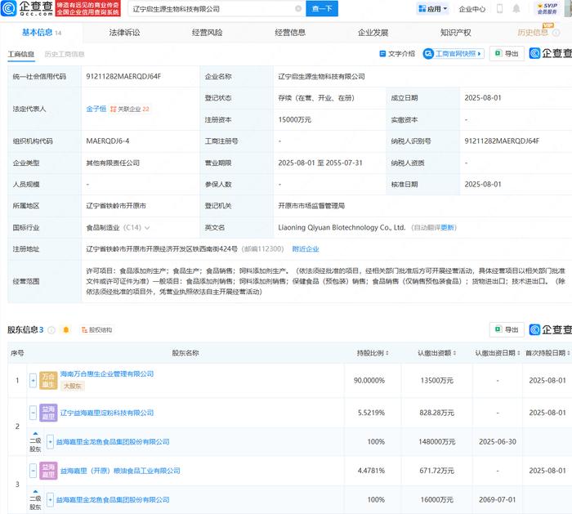Click 更新 link beside English name
The image size is (572, 514).
pyautogui.click(x=447, y=227)
